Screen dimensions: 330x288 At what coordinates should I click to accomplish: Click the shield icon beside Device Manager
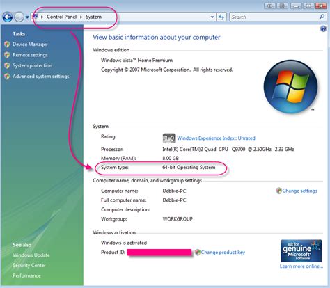point(7,45)
